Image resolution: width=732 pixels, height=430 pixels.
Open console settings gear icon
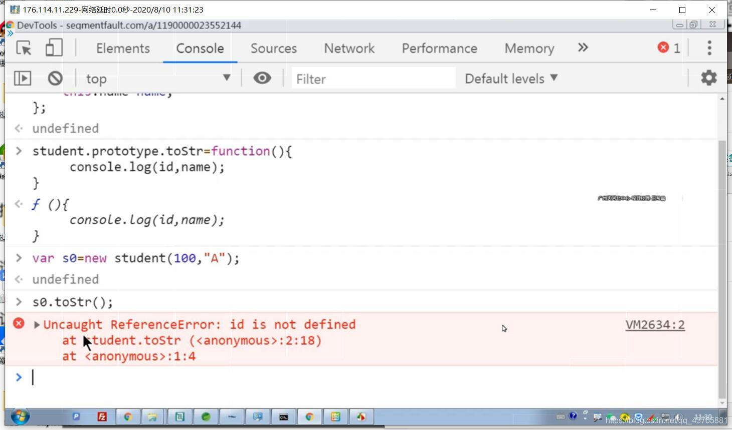708,78
